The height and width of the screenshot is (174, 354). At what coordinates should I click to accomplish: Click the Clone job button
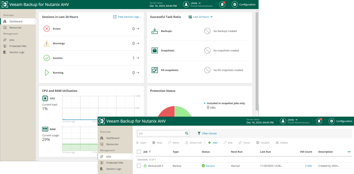tap(244, 143)
